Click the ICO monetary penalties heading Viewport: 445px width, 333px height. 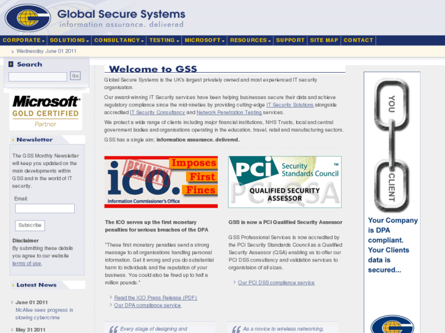tap(156, 226)
